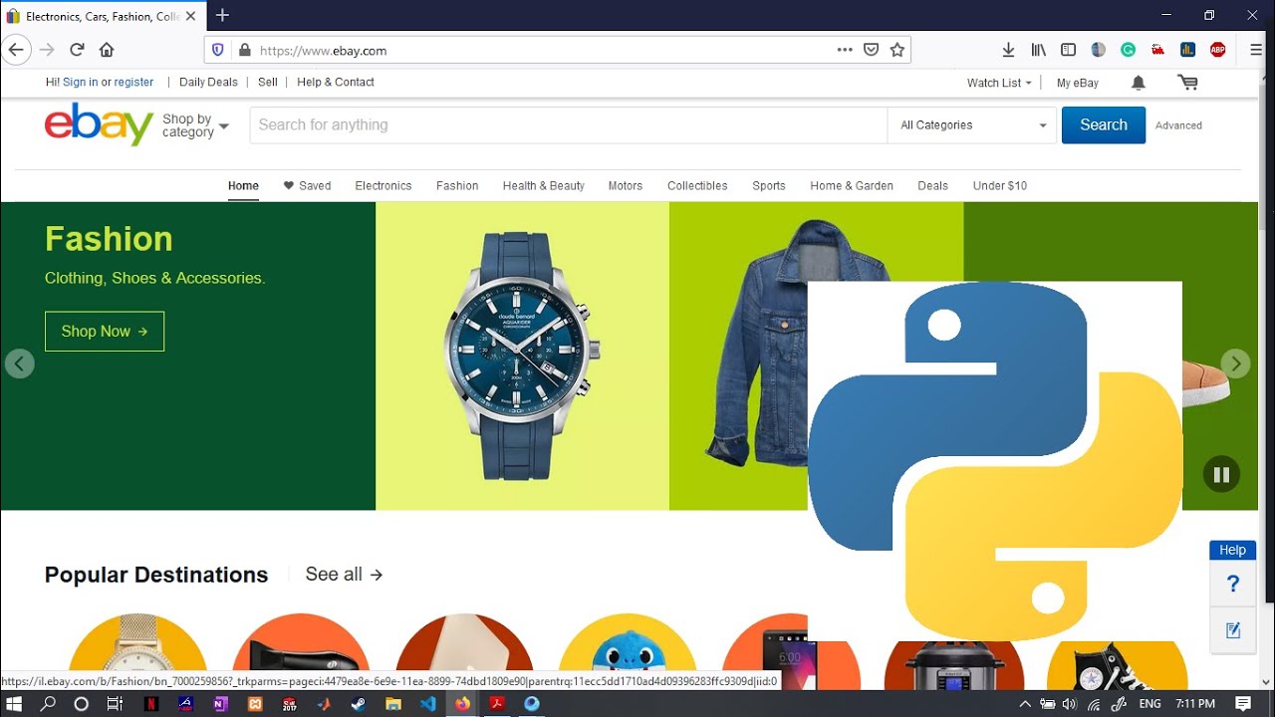The height and width of the screenshot is (717, 1275).
Task: Open OneNote from the taskbar
Action: tap(220, 703)
